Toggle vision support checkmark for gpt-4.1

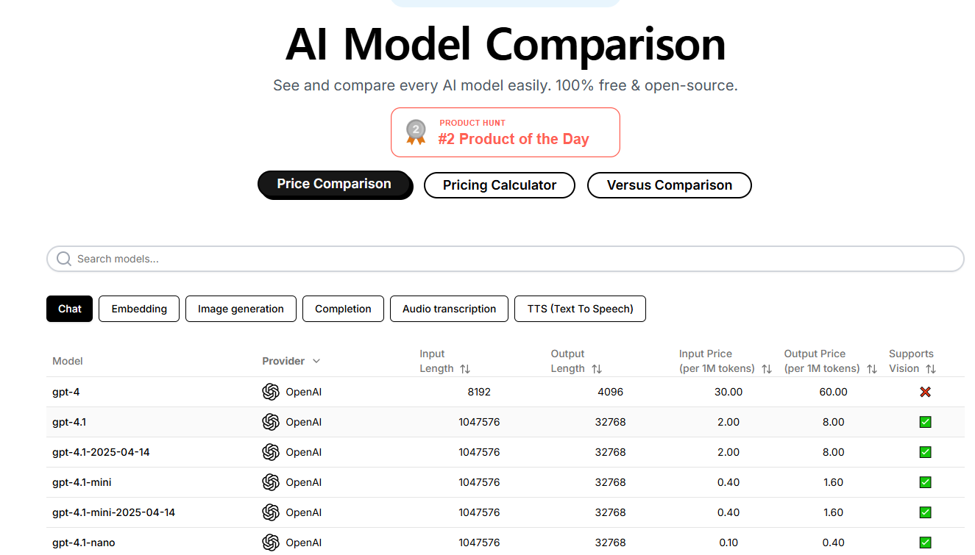click(x=925, y=422)
